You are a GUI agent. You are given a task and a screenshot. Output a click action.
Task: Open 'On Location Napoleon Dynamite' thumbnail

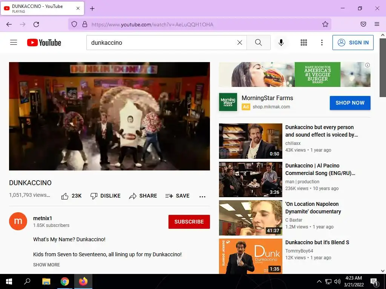point(251,218)
